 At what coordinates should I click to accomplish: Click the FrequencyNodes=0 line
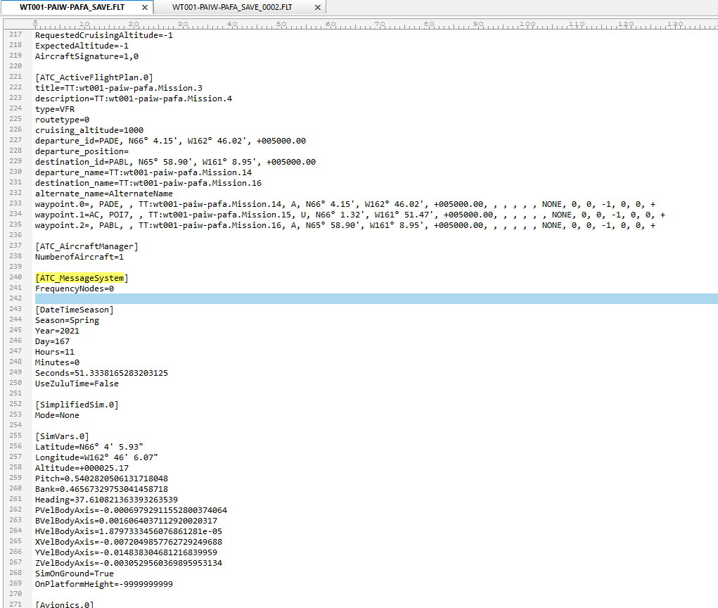74,289
